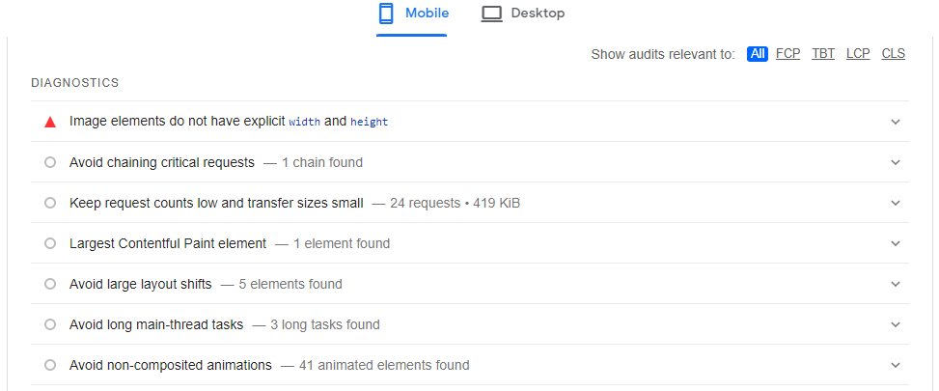Click the circle icon beside layout shifts

(50, 284)
